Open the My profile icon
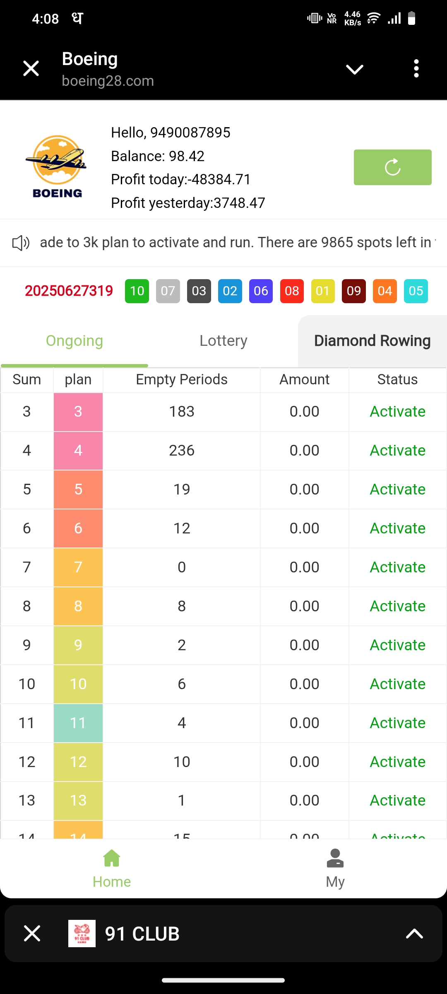 (335, 858)
